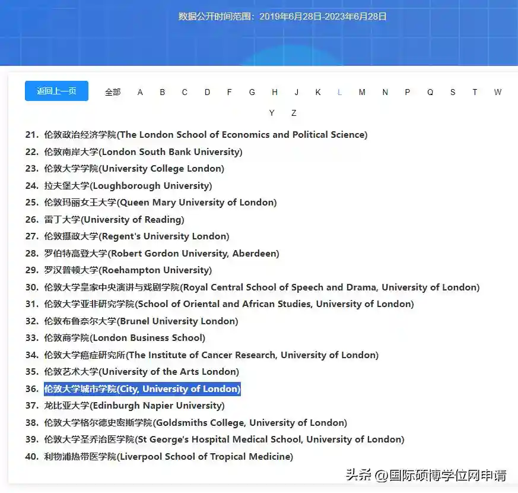Open London South Bank University entry
The width and height of the screenshot is (518, 493).
[143, 152]
